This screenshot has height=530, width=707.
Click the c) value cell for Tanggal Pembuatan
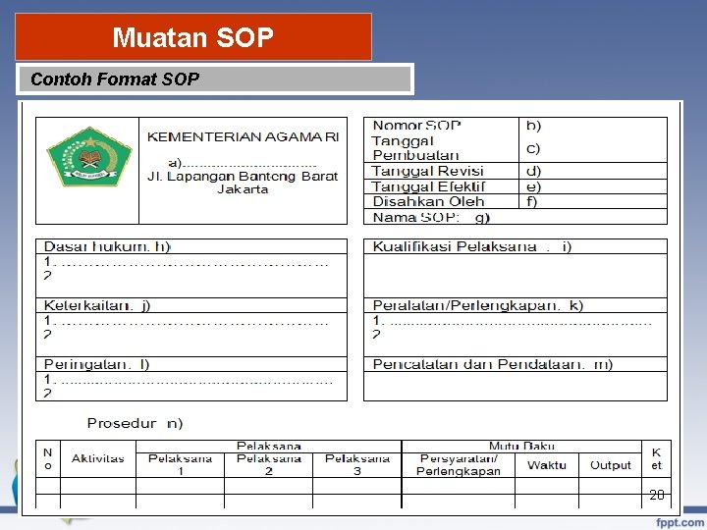[593, 148]
